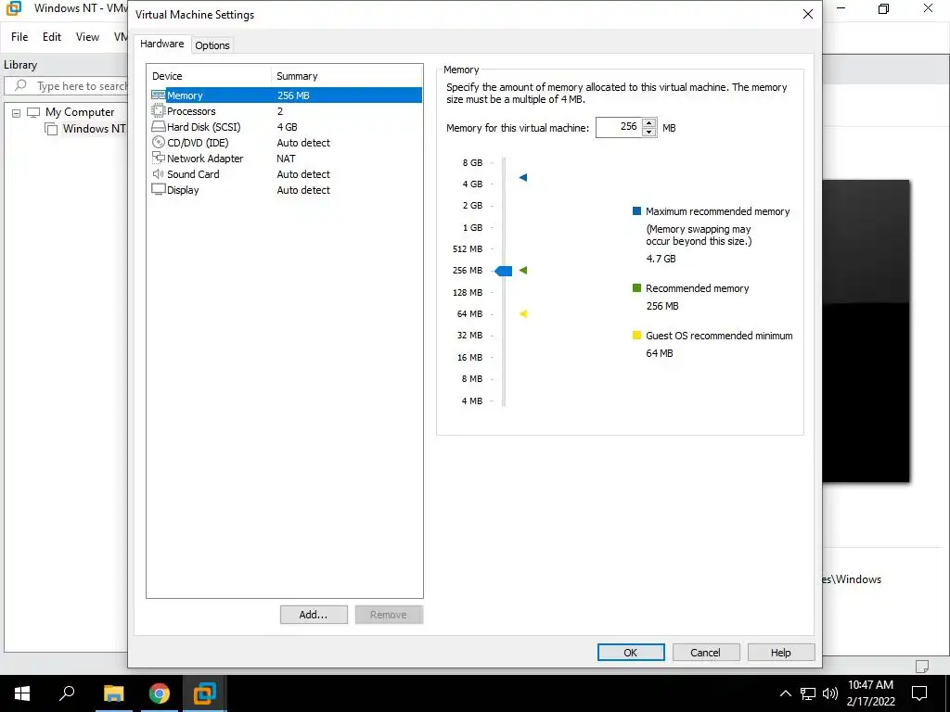
Task: Click the Processors chip icon
Action: point(158,111)
